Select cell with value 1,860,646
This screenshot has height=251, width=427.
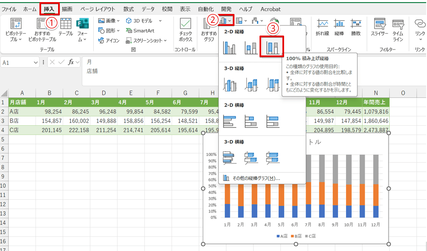(x=376, y=121)
